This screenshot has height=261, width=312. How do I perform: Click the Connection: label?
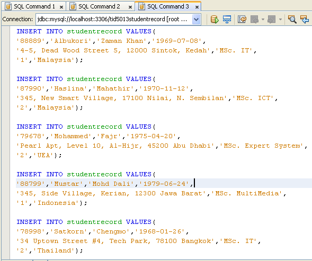(x=17, y=19)
